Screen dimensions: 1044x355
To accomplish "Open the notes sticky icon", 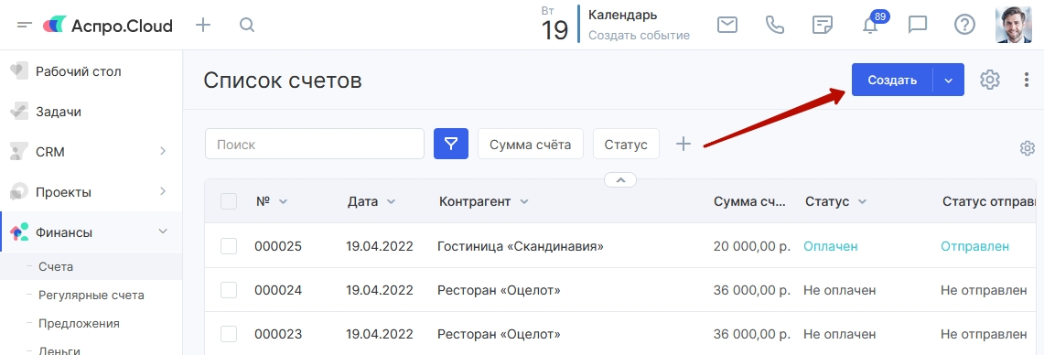I will tap(823, 26).
